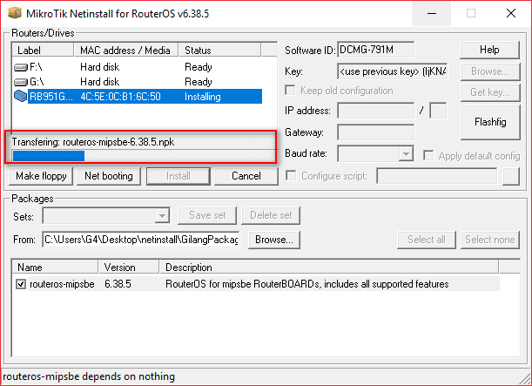
Task: Click the Delete set button
Action: (271, 215)
